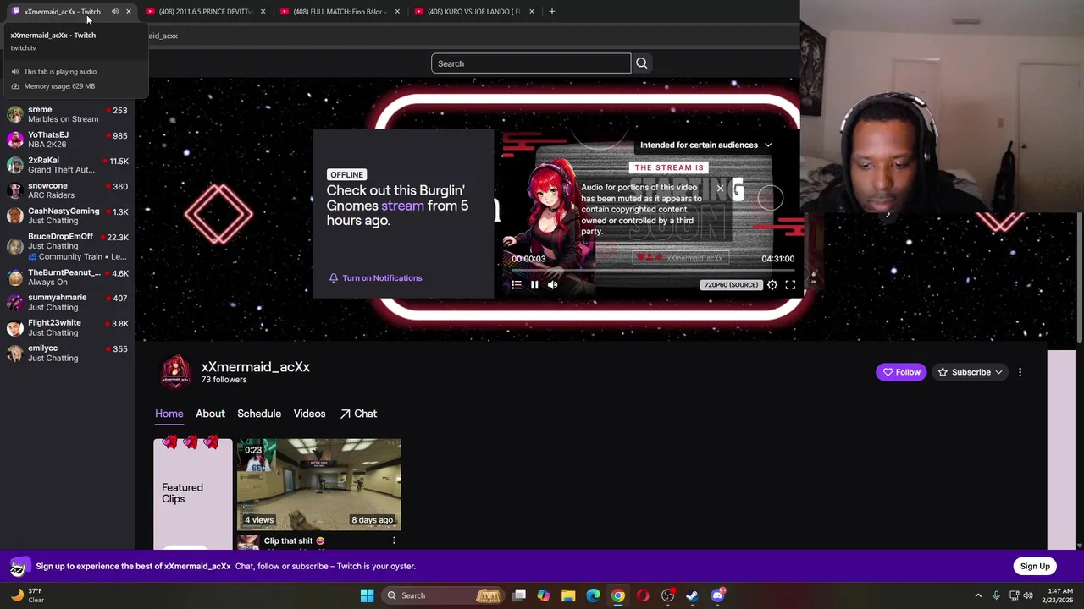The height and width of the screenshot is (609, 1084).
Task: Follow xXmermaid_acXx with the heart button
Action: click(x=901, y=372)
